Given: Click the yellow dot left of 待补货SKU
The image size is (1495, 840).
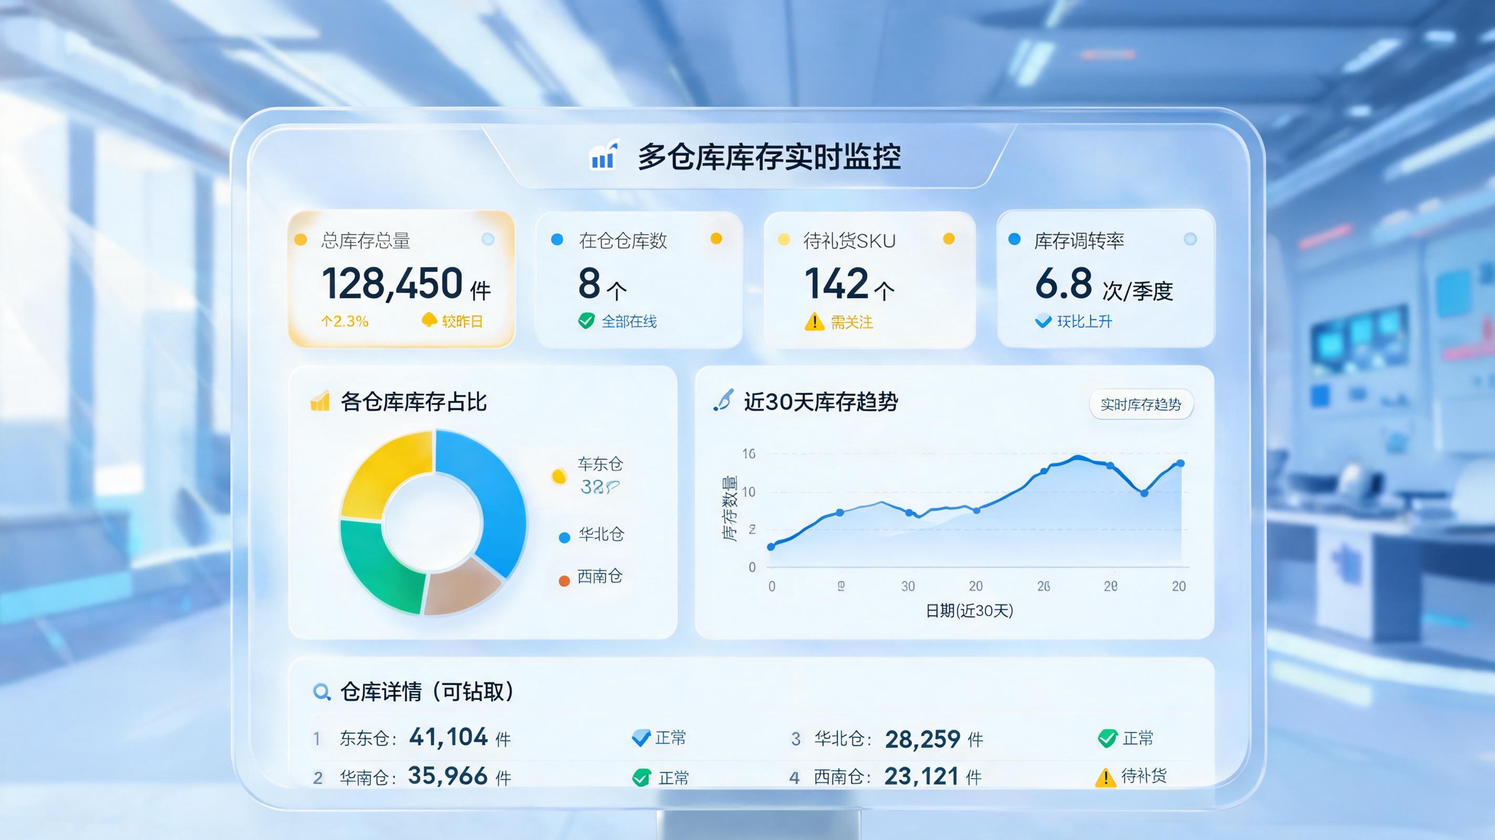Looking at the screenshot, I should pos(784,239).
